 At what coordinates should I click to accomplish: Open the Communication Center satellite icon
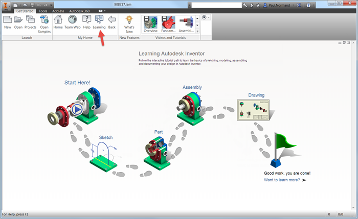click(x=252, y=5)
